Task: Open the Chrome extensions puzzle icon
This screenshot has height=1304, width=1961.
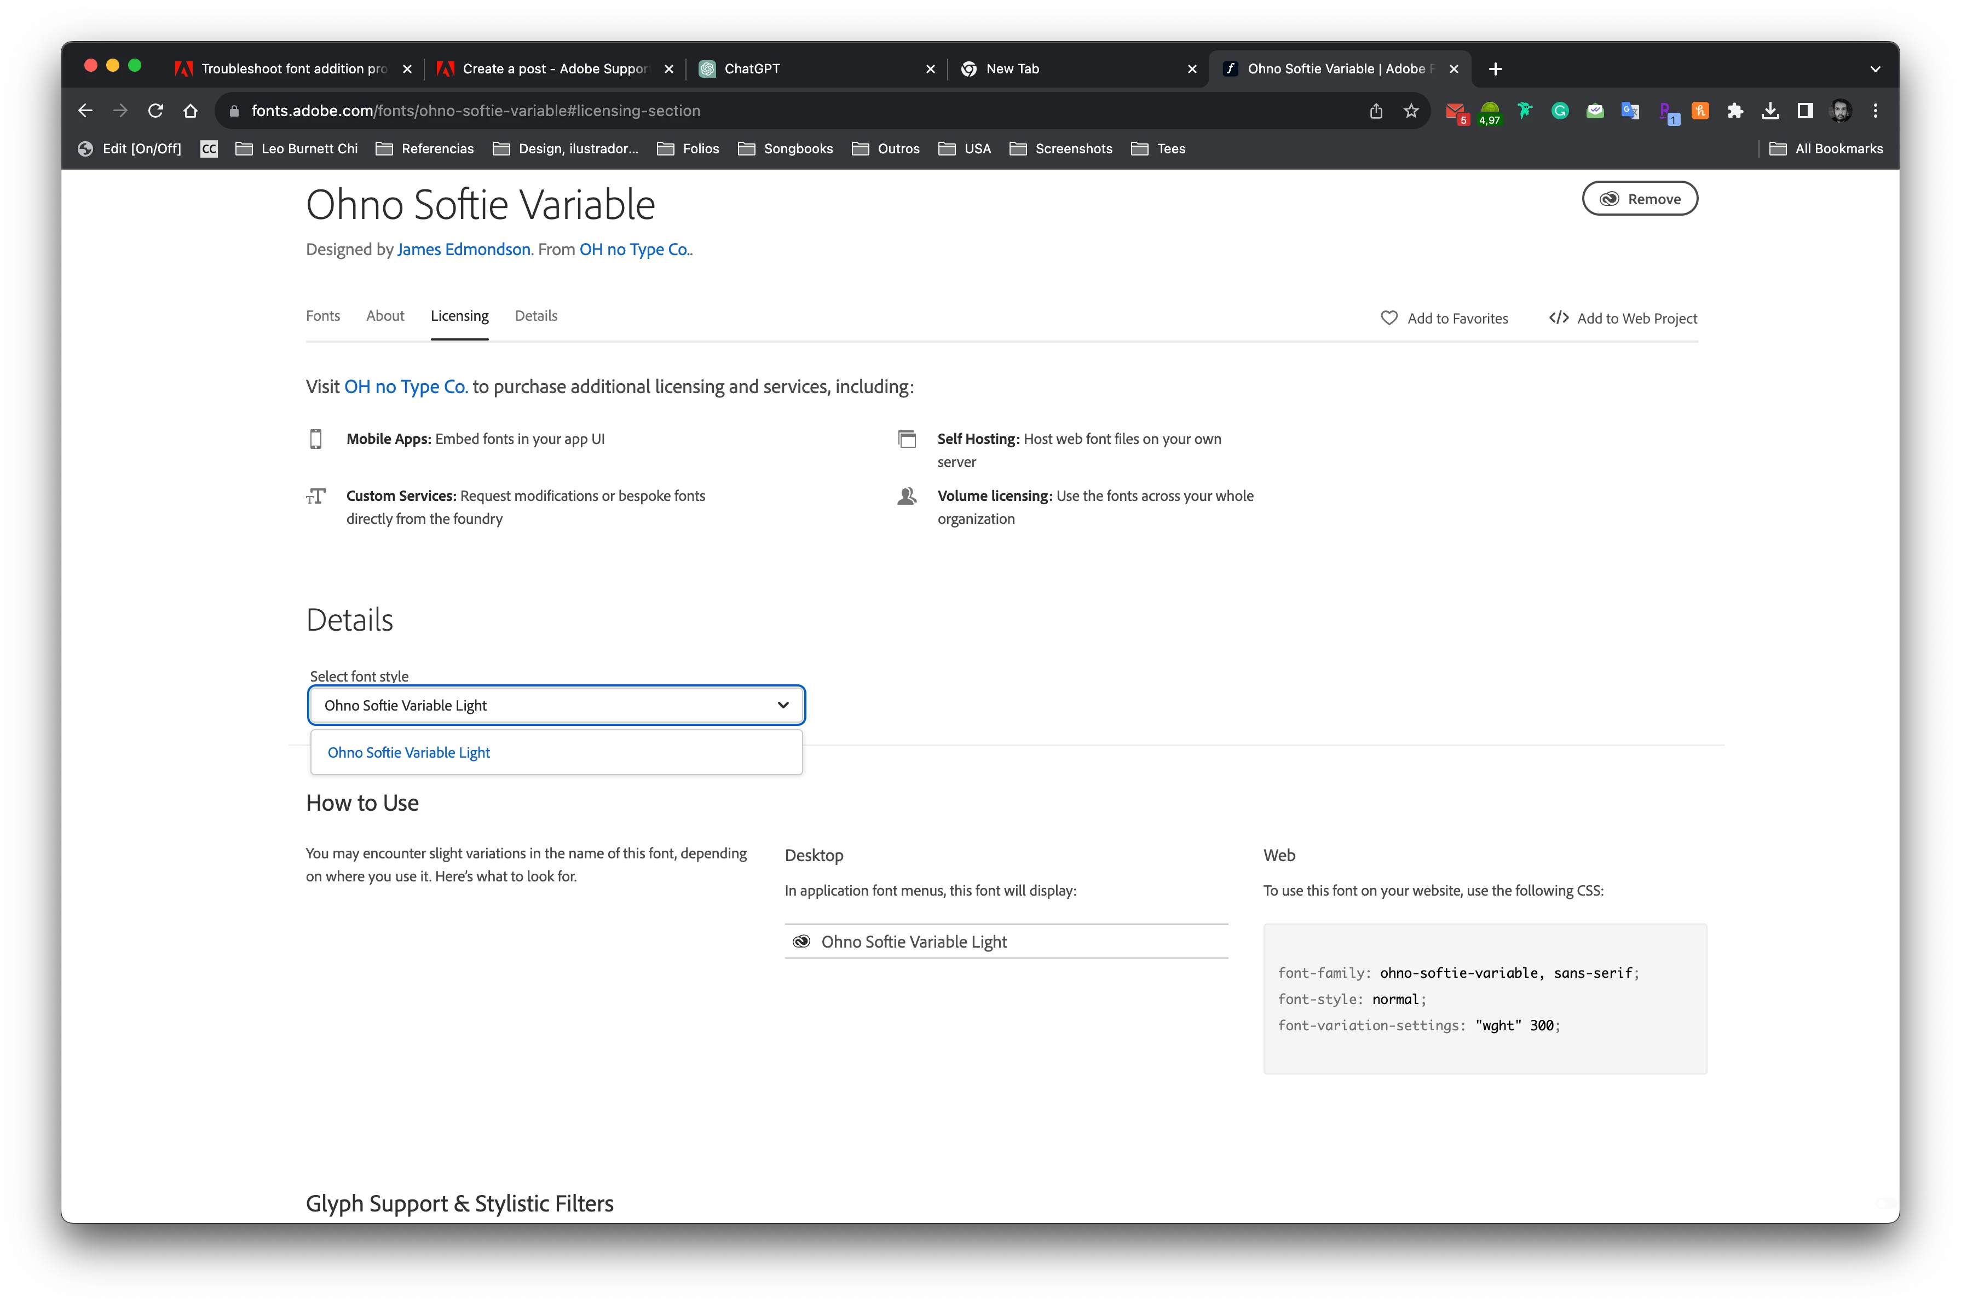Action: tap(1735, 111)
